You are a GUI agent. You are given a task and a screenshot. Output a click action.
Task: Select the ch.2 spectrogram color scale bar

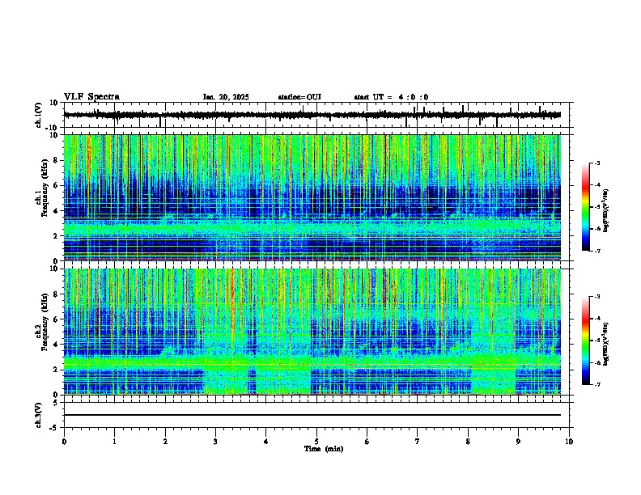585,341
